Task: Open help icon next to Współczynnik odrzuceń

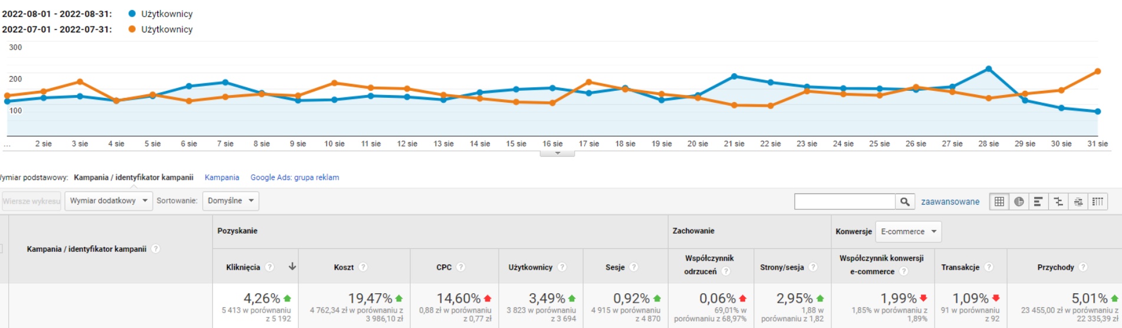Action: (x=726, y=271)
